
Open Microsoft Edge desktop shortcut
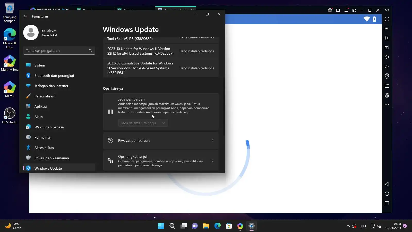(x=10, y=38)
